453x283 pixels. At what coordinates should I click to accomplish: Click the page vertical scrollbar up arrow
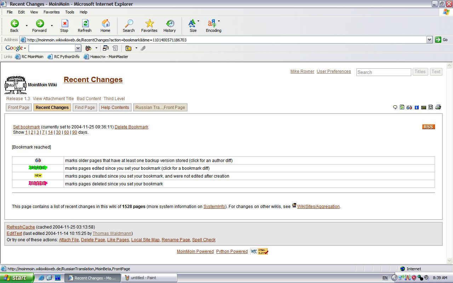point(450,65)
